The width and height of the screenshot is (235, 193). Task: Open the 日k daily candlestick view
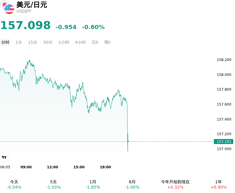(95, 42)
